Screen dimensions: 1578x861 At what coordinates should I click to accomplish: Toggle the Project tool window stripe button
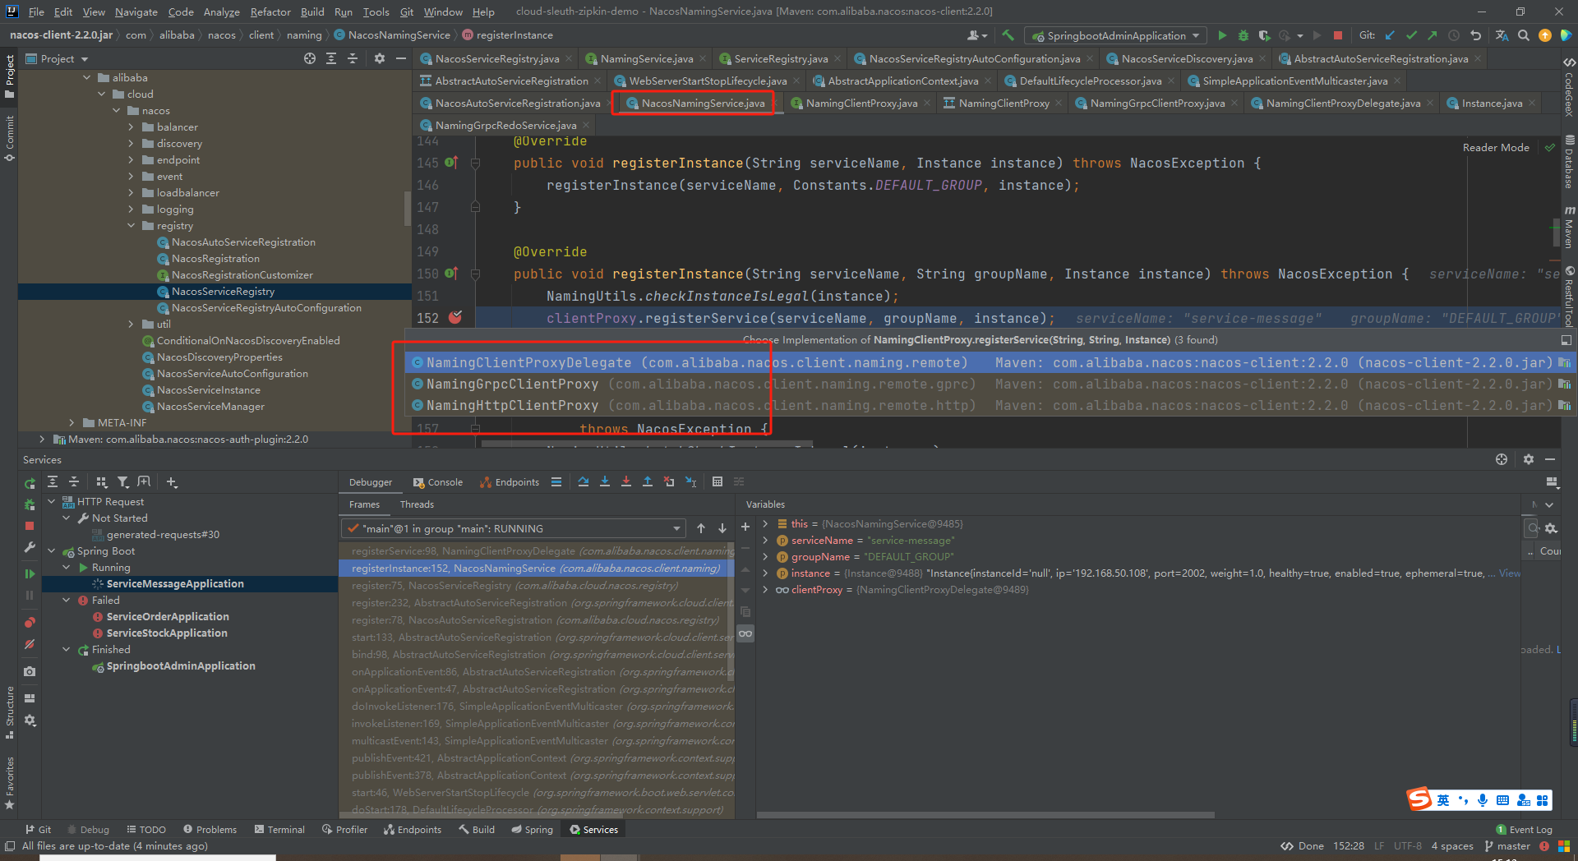(9, 76)
